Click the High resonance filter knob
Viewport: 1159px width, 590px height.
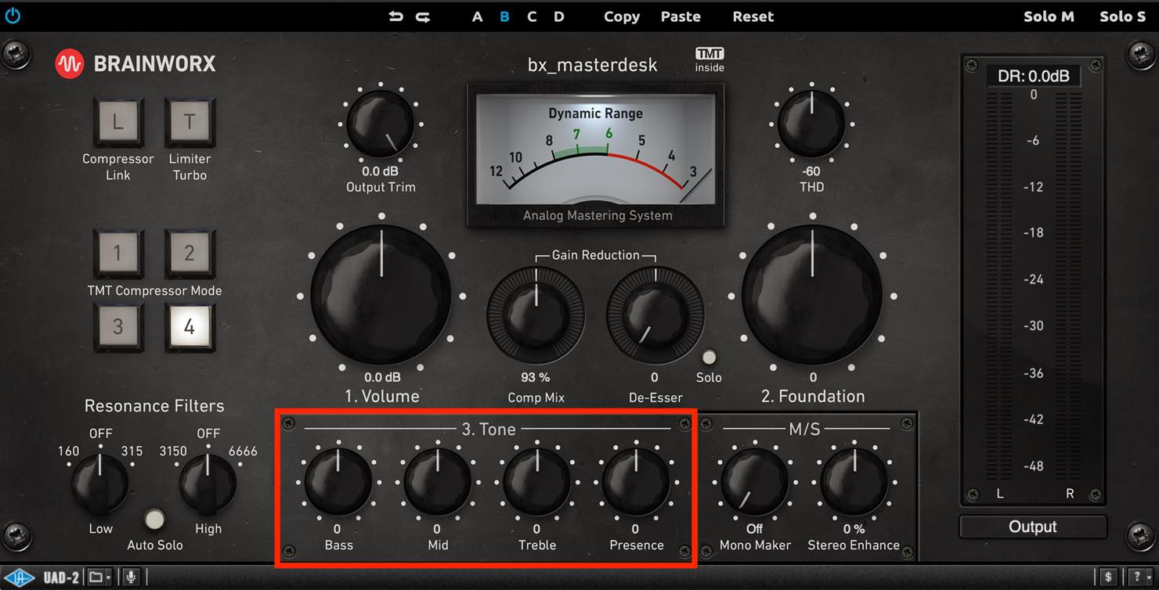pyautogui.click(x=208, y=483)
